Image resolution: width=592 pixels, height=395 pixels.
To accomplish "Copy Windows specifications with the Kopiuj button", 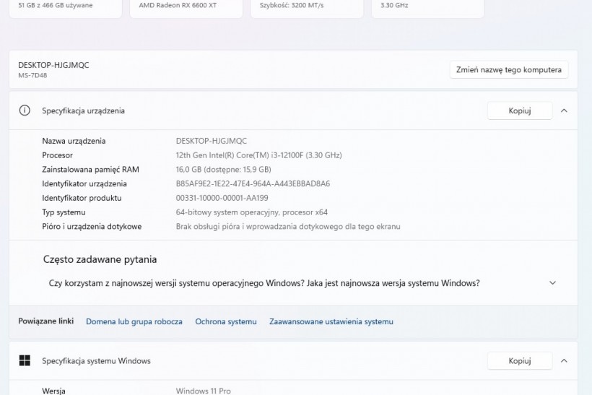I will coord(519,360).
